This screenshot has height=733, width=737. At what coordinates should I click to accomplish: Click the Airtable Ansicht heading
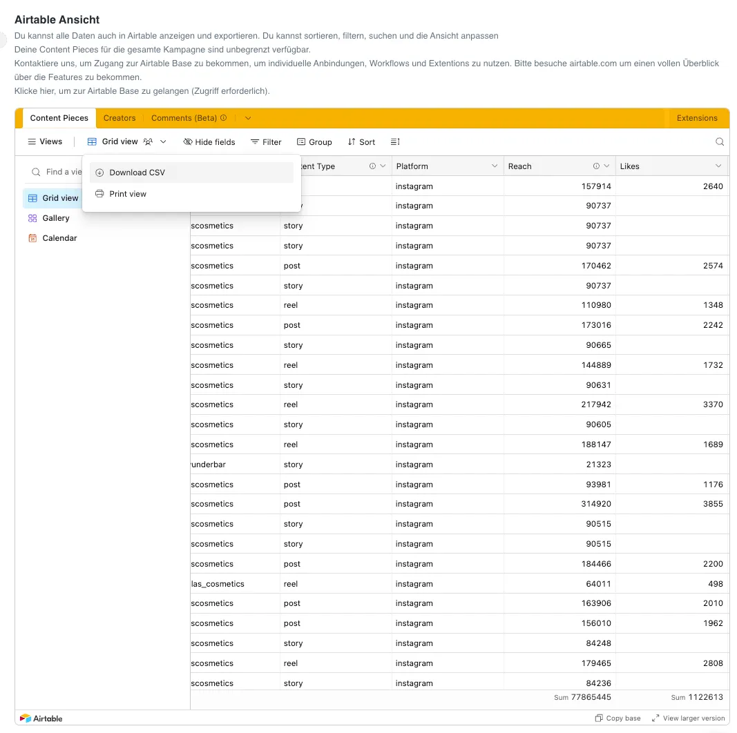coord(57,20)
